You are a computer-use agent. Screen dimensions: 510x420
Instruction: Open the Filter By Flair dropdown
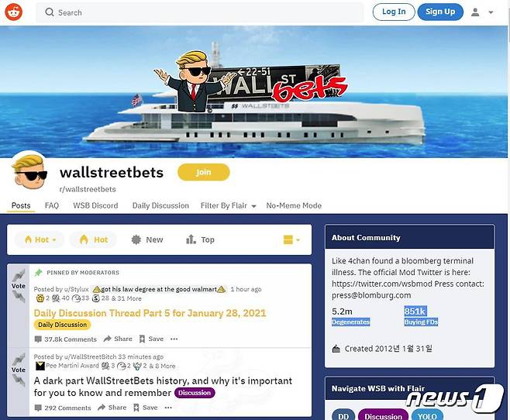[229, 206]
